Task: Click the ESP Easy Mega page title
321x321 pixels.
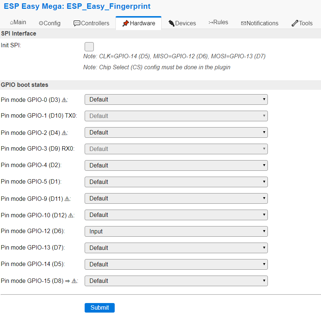Action: (77, 7)
